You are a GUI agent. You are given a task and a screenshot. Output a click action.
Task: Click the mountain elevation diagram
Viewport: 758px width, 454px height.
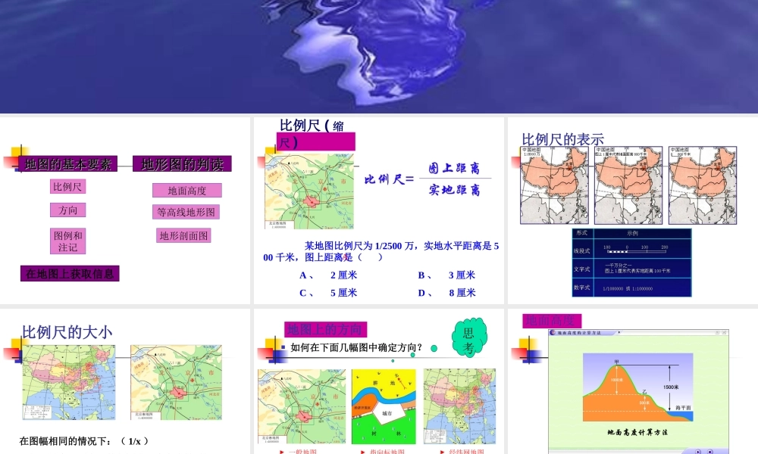[x=638, y=387]
